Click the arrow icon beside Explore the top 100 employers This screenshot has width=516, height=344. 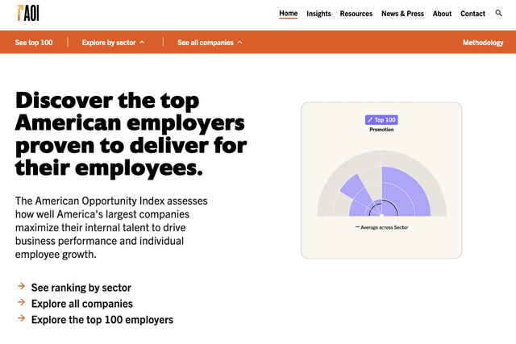[22, 318]
